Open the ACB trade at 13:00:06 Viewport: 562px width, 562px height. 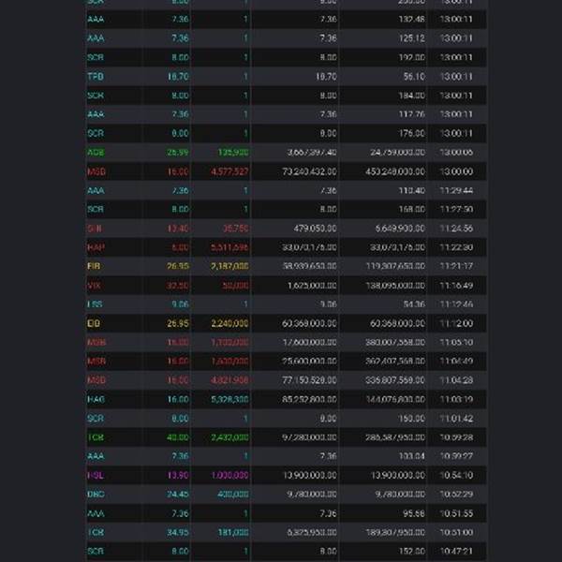287,153
